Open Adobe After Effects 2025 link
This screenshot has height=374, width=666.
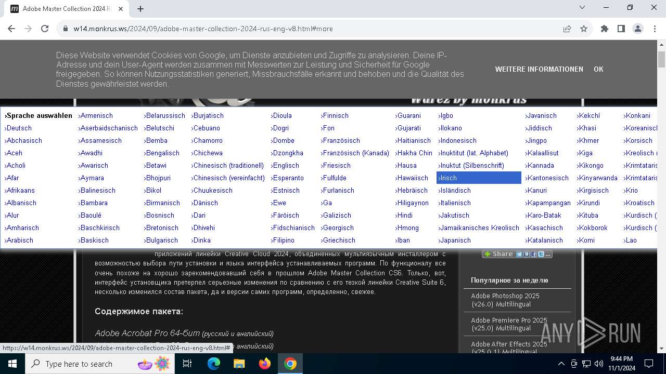509,347
